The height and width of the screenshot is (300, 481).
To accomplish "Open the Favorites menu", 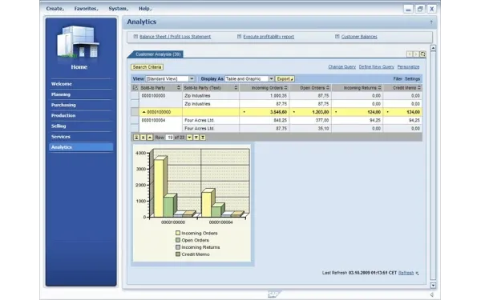I will (x=86, y=9).
